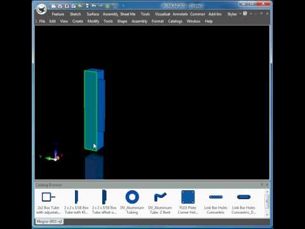Click the Undo arrow icon

94,6
